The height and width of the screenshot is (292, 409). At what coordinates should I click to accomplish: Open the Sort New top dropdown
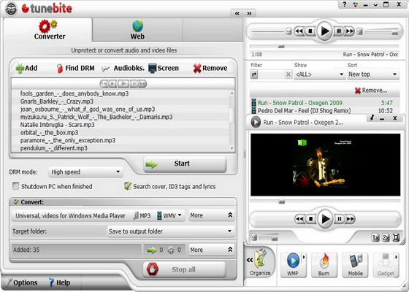[373, 74]
